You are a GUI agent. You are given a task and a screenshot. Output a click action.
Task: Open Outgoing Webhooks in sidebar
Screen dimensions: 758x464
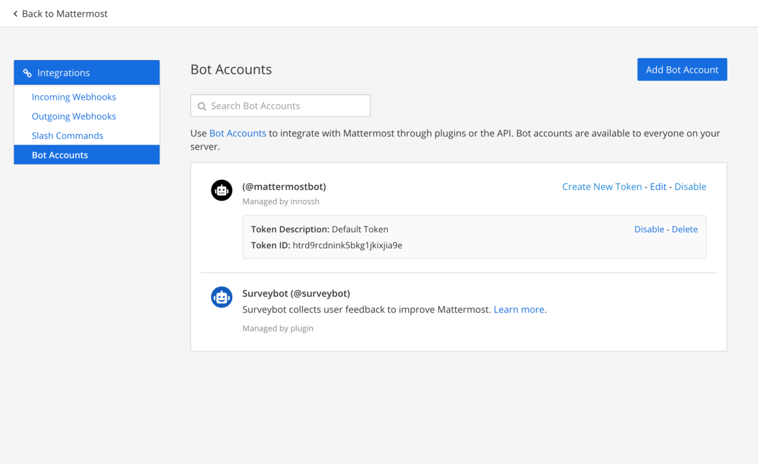74,116
